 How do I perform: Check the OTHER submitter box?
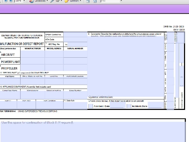pos(170,47)
